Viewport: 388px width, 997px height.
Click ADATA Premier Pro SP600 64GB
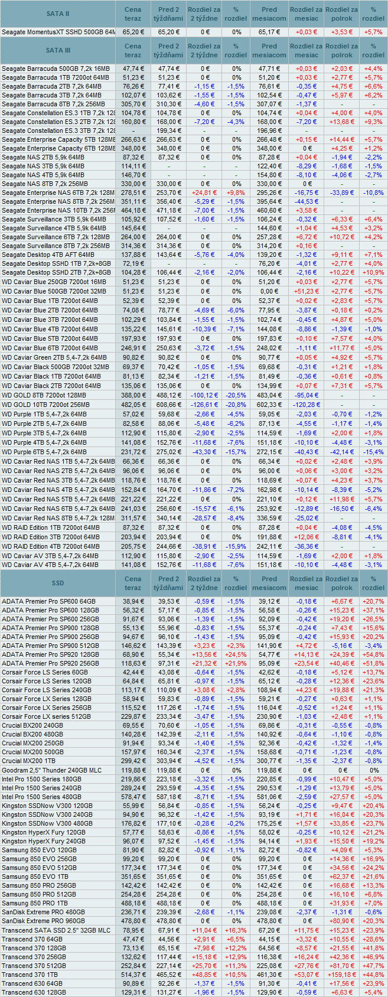coord(48,601)
